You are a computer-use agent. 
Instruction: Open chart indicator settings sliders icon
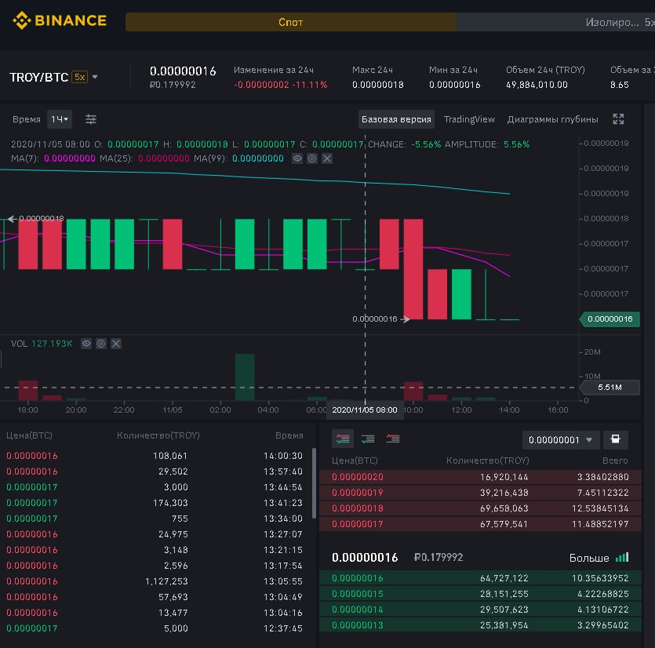91,119
